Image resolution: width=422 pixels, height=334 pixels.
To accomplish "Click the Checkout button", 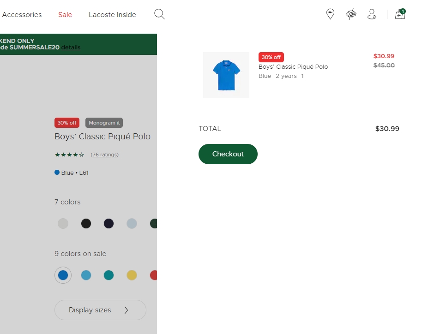I will 228,154.
